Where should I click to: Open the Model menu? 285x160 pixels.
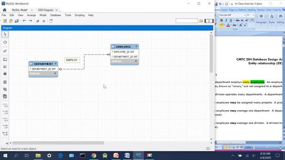[43, 15]
